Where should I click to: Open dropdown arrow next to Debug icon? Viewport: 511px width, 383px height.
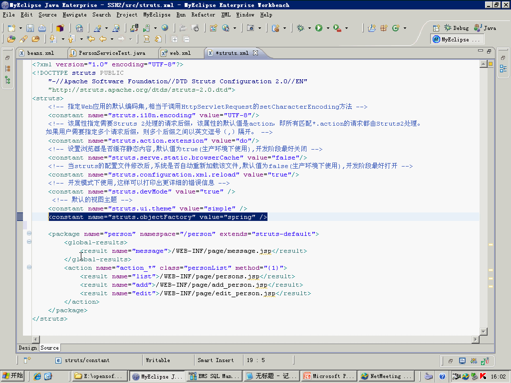309,28
